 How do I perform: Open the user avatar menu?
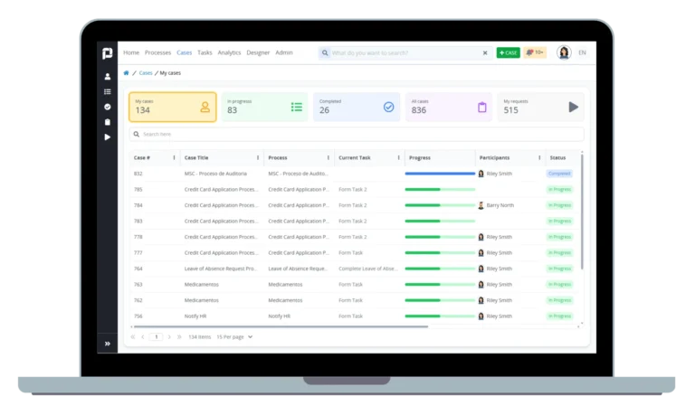564,52
